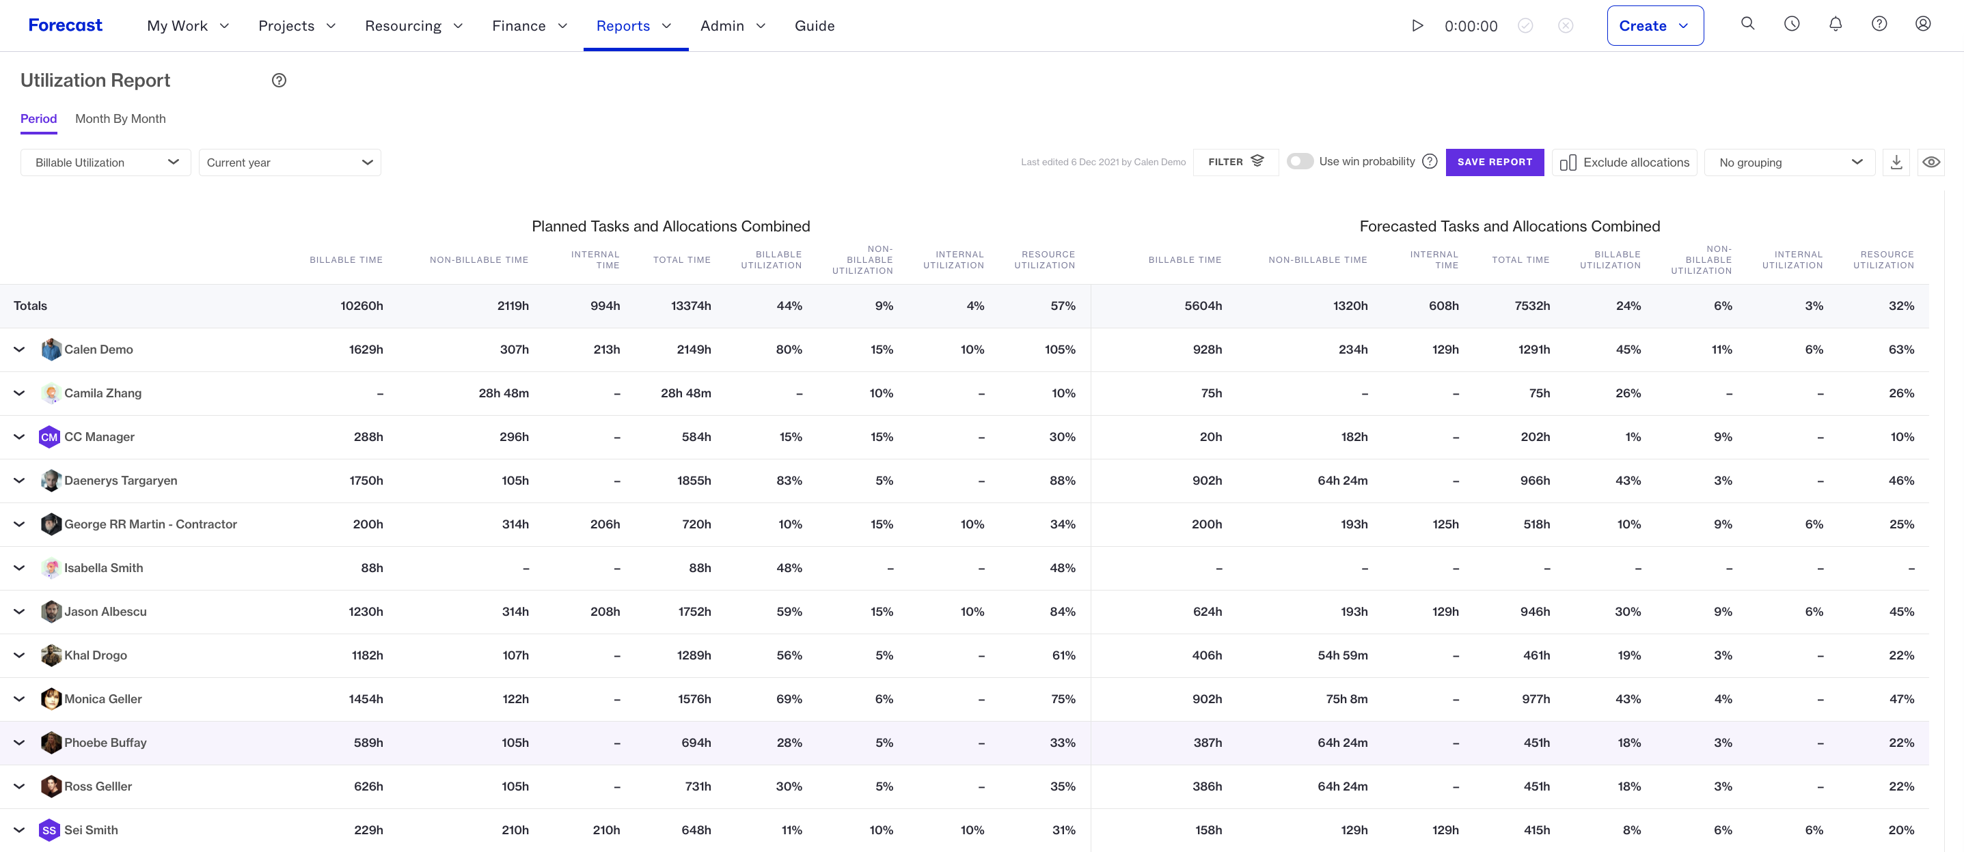Screen dimensions: 1964x852
Task: Toggle Exclude allocations
Action: coord(1624,162)
